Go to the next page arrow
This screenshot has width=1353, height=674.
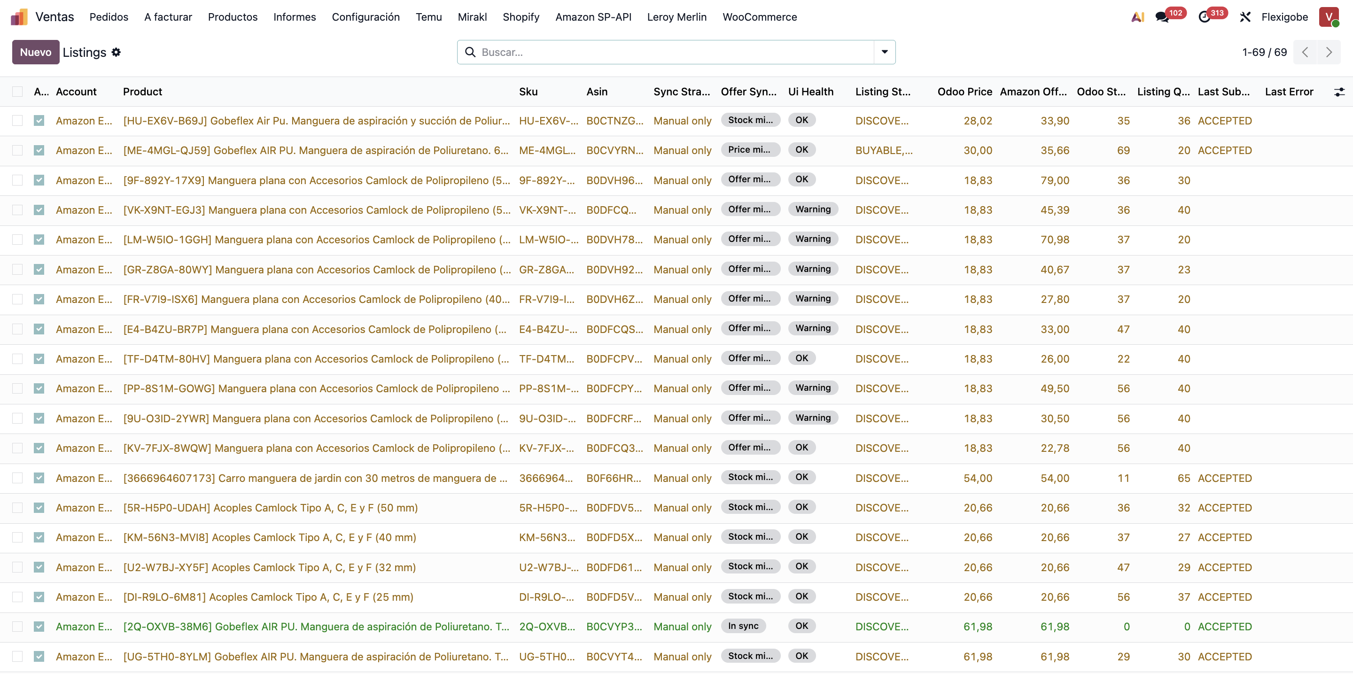pos(1329,52)
